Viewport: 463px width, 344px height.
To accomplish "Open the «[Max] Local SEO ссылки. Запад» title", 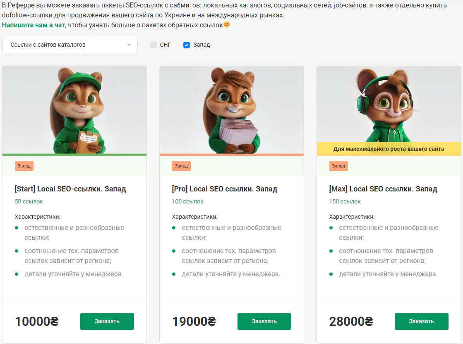I will coord(383,189).
